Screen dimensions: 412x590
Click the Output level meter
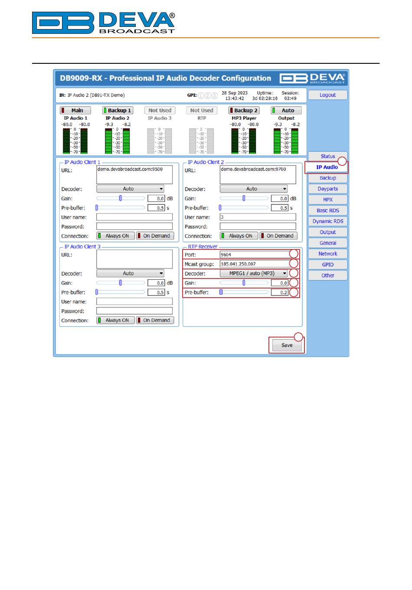[x=286, y=141]
